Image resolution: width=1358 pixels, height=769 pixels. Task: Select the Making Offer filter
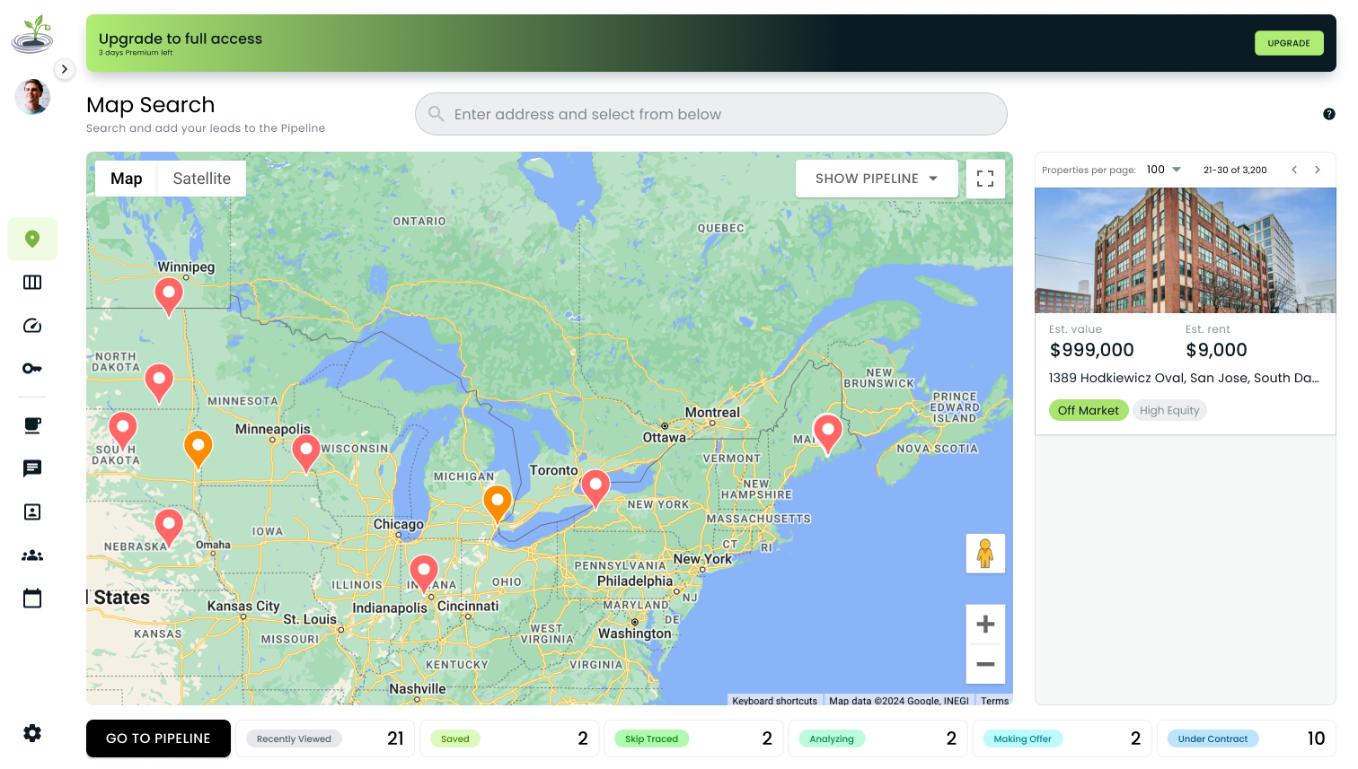(1063, 738)
